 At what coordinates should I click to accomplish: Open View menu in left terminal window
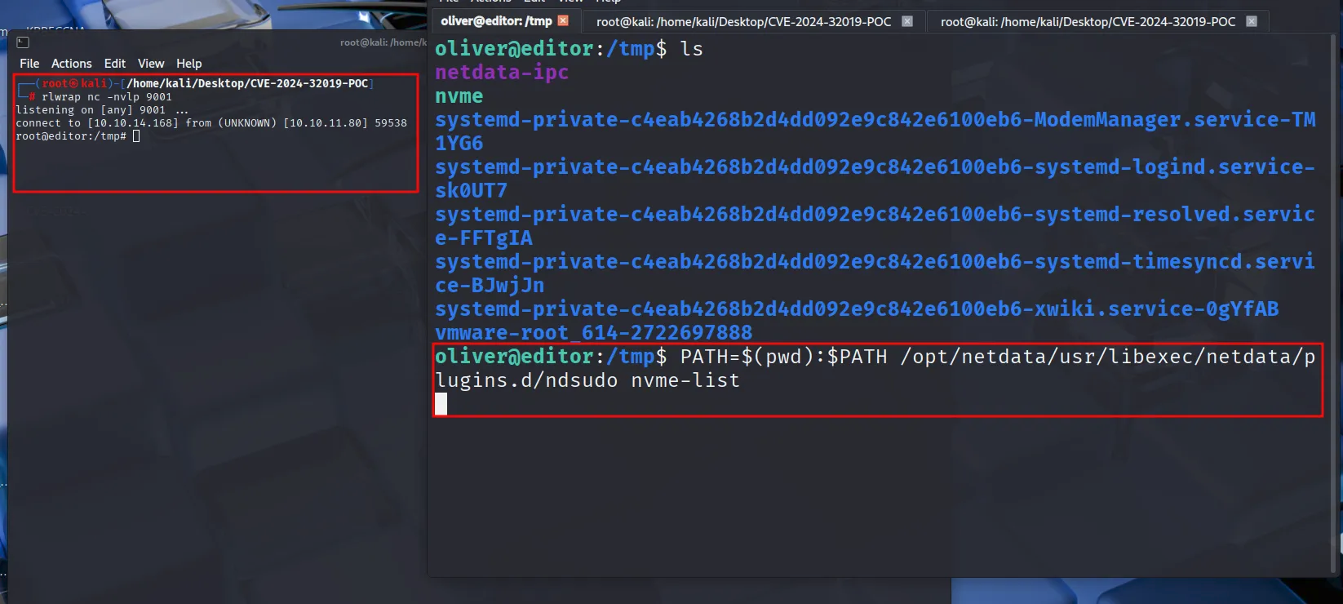(151, 64)
